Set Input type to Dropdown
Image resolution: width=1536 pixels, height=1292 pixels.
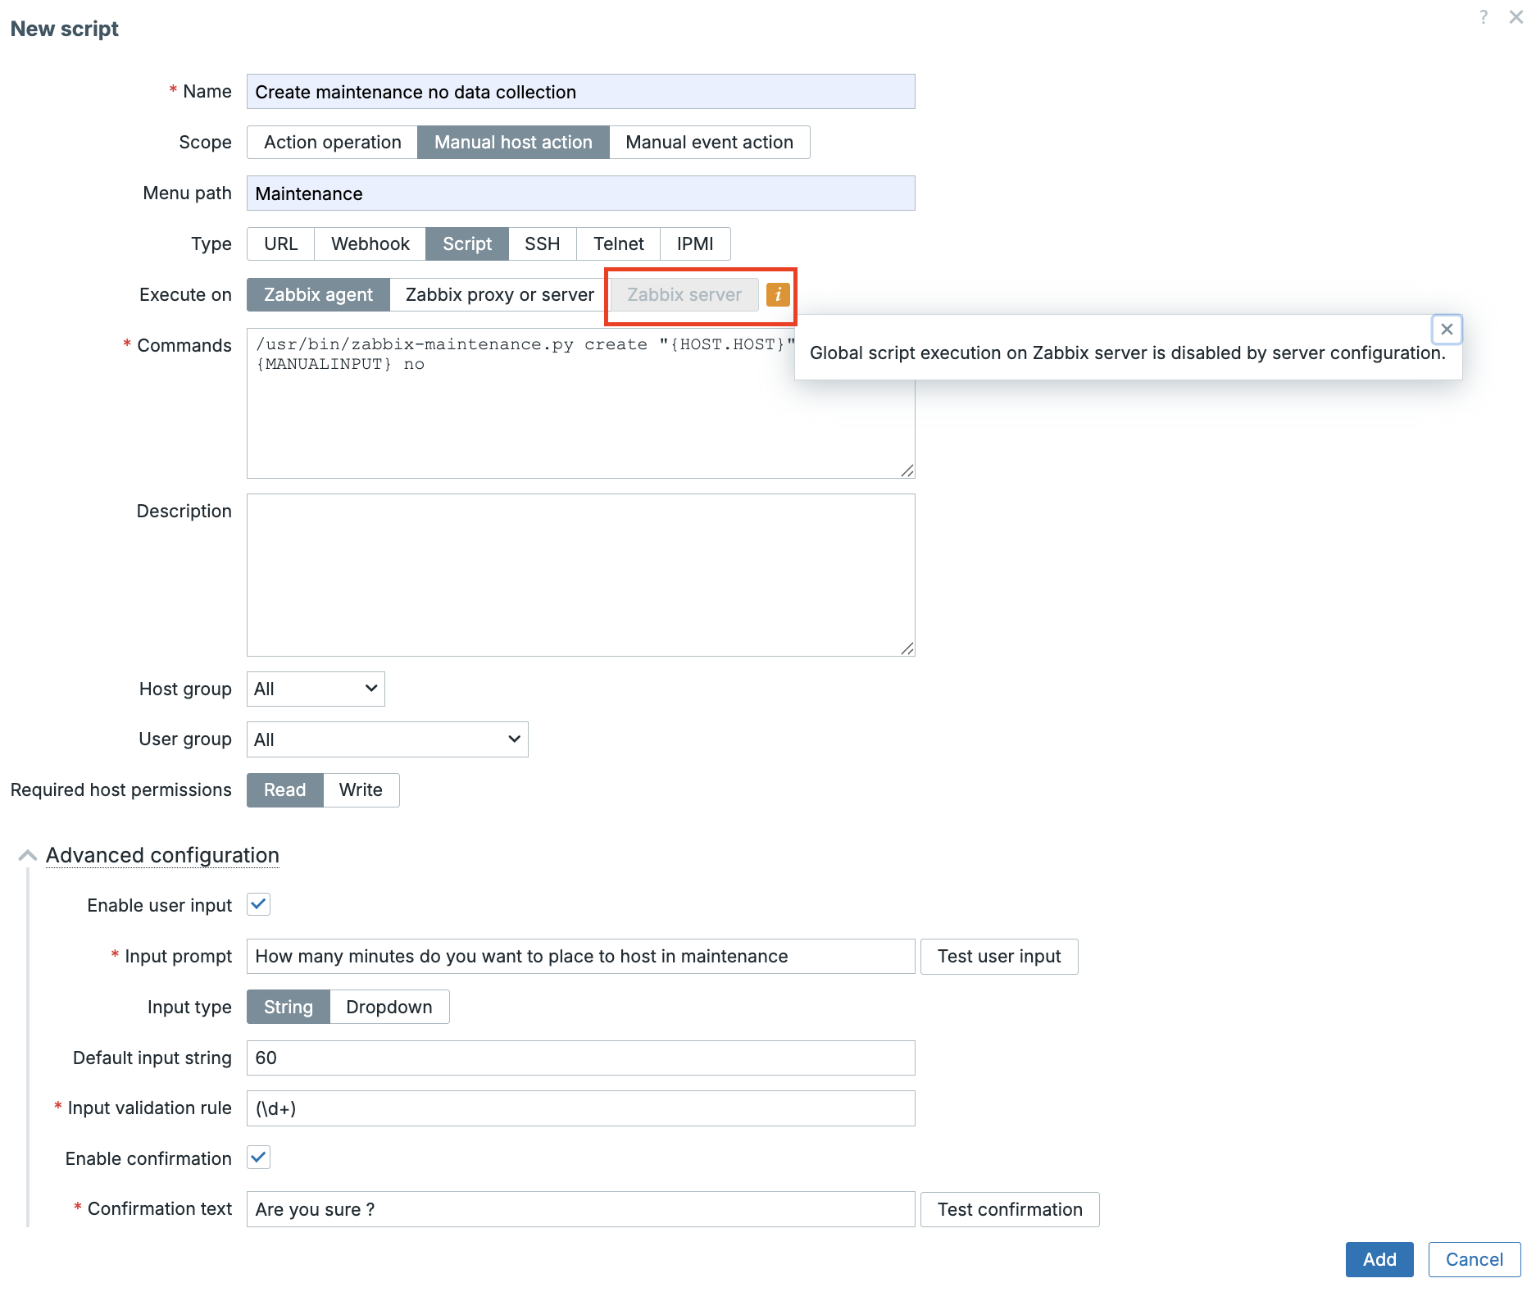389,1007
